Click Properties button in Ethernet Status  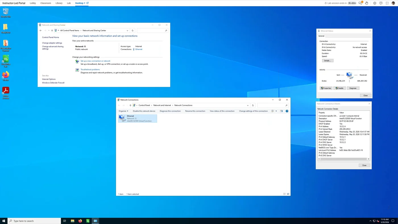326,88
